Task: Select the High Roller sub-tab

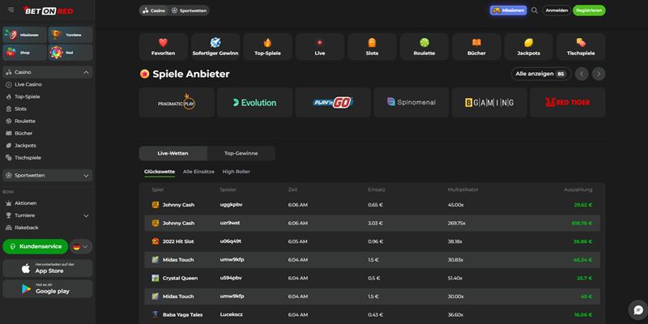Action: pos(237,172)
